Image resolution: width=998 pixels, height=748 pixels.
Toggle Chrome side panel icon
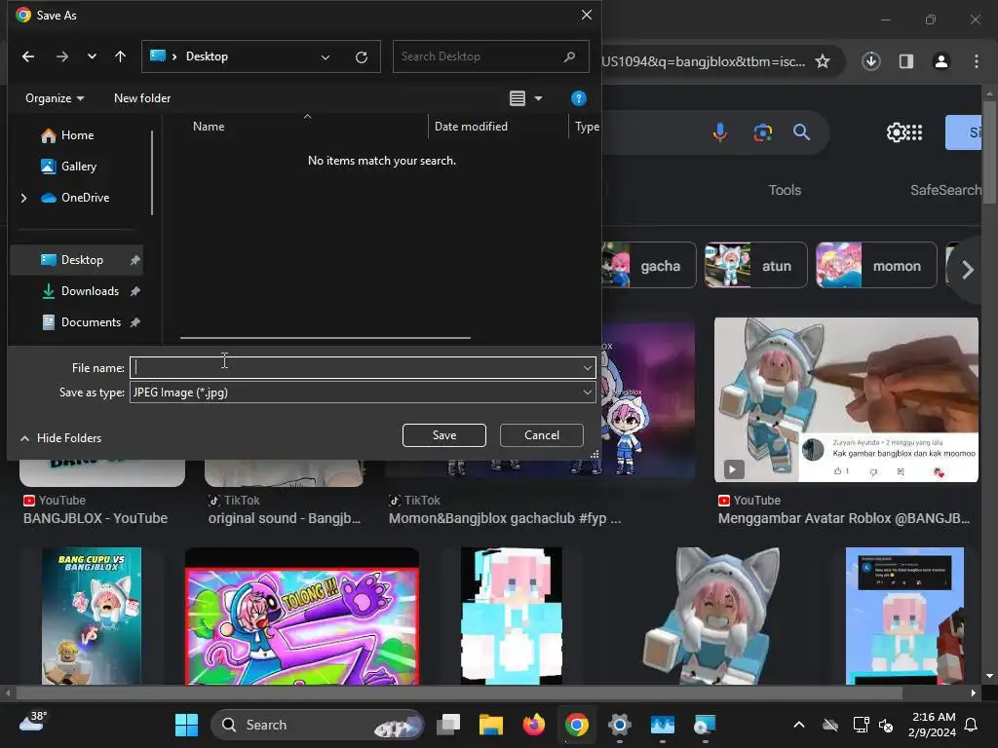coord(906,61)
